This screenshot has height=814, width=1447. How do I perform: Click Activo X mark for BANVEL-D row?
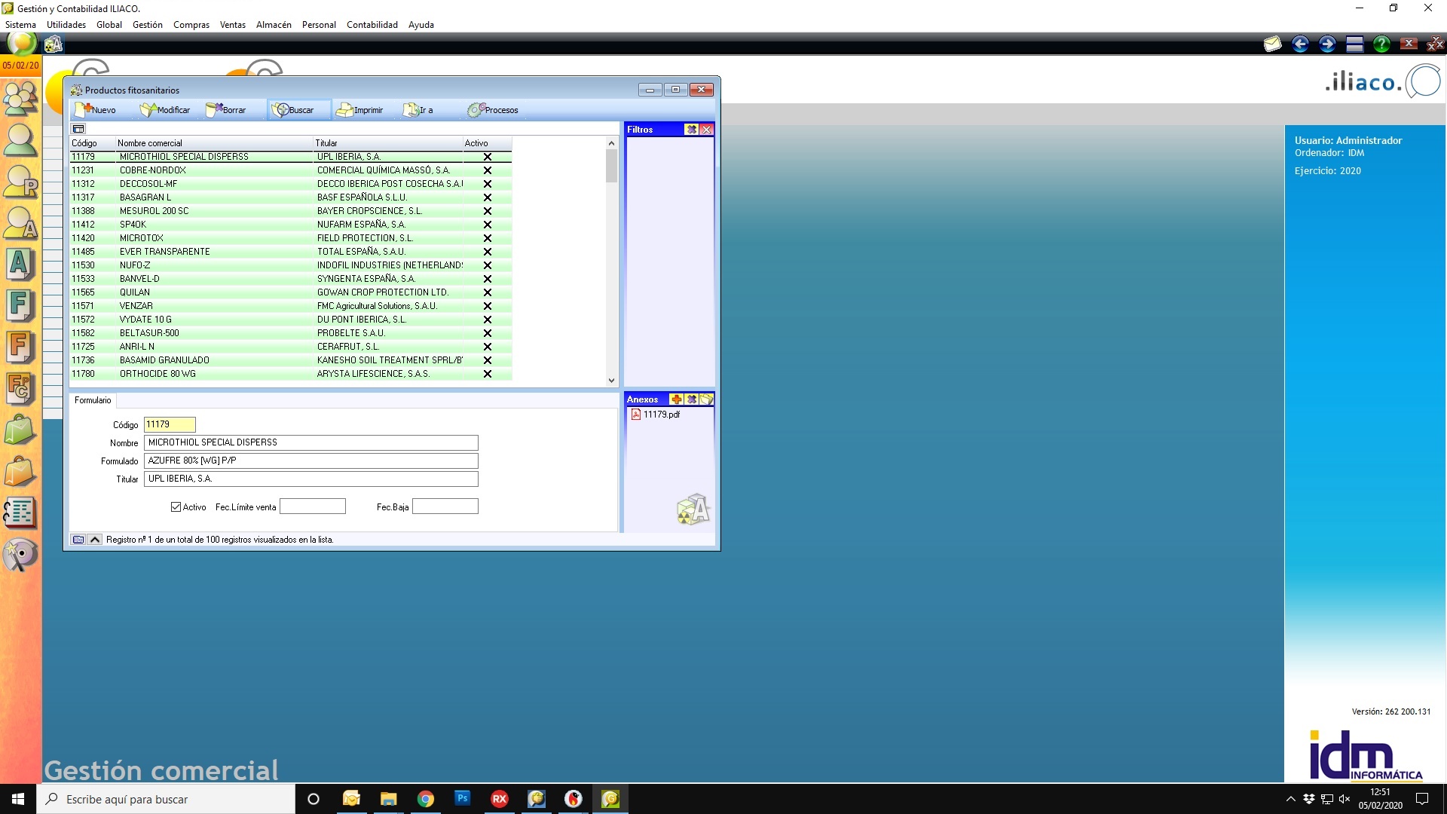[488, 279]
